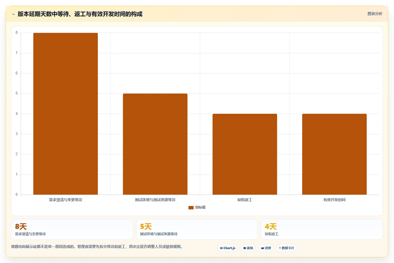Screen dimensions: 394x263
Task: Click the 进度 tag
Action: [x=266, y=248]
